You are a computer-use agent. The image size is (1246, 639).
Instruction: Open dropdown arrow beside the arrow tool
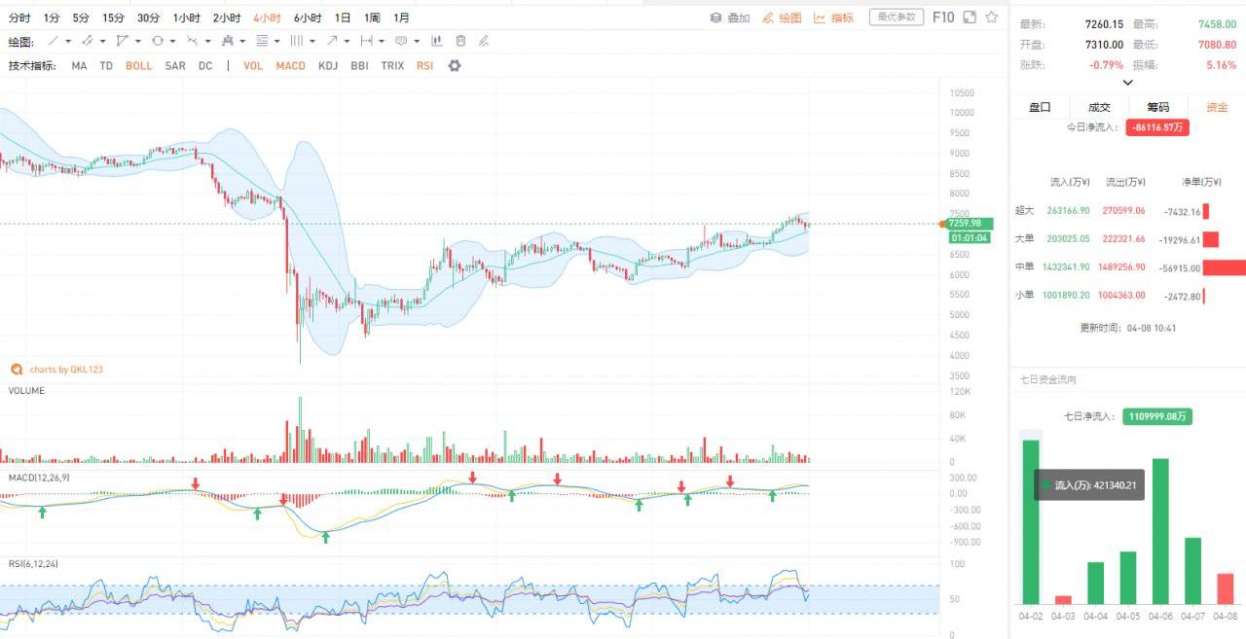point(348,41)
